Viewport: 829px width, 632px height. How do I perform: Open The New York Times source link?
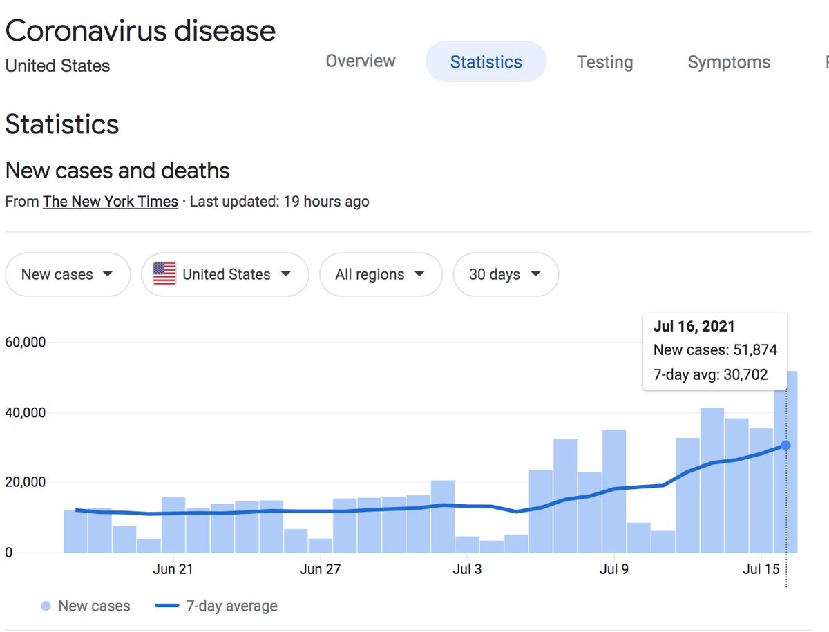click(x=111, y=202)
